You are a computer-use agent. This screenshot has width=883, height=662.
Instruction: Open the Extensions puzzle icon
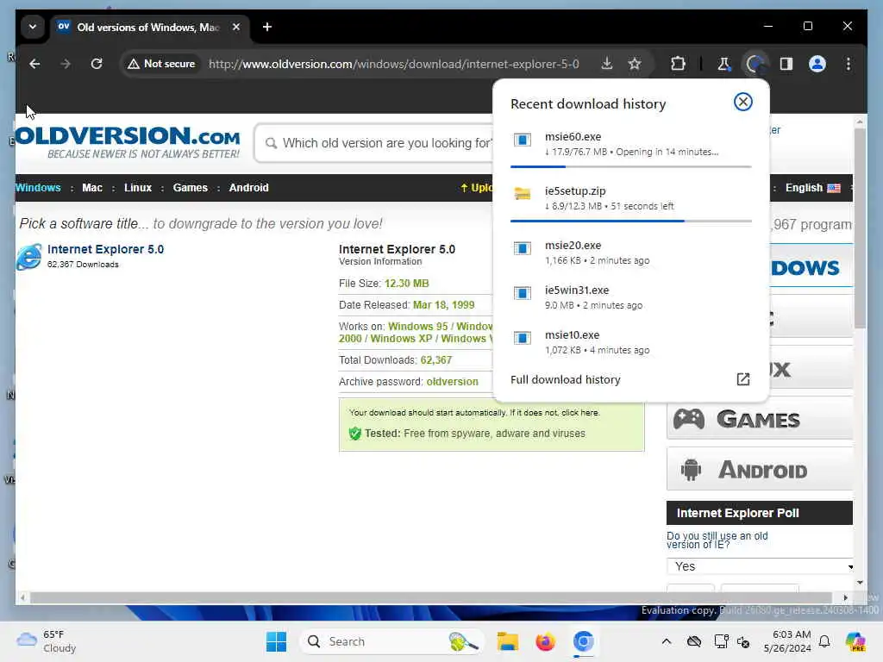click(678, 64)
